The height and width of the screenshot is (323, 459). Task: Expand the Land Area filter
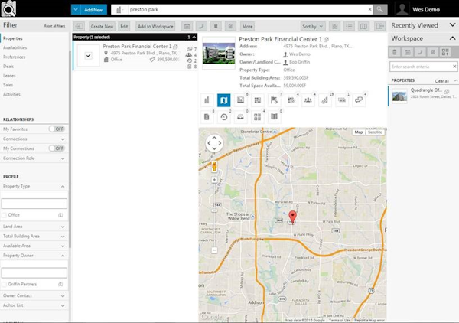[34, 227]
